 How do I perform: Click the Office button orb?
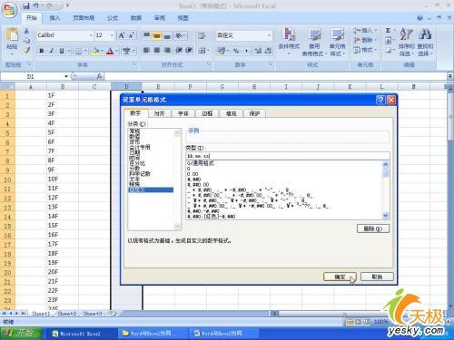point(9,11)
